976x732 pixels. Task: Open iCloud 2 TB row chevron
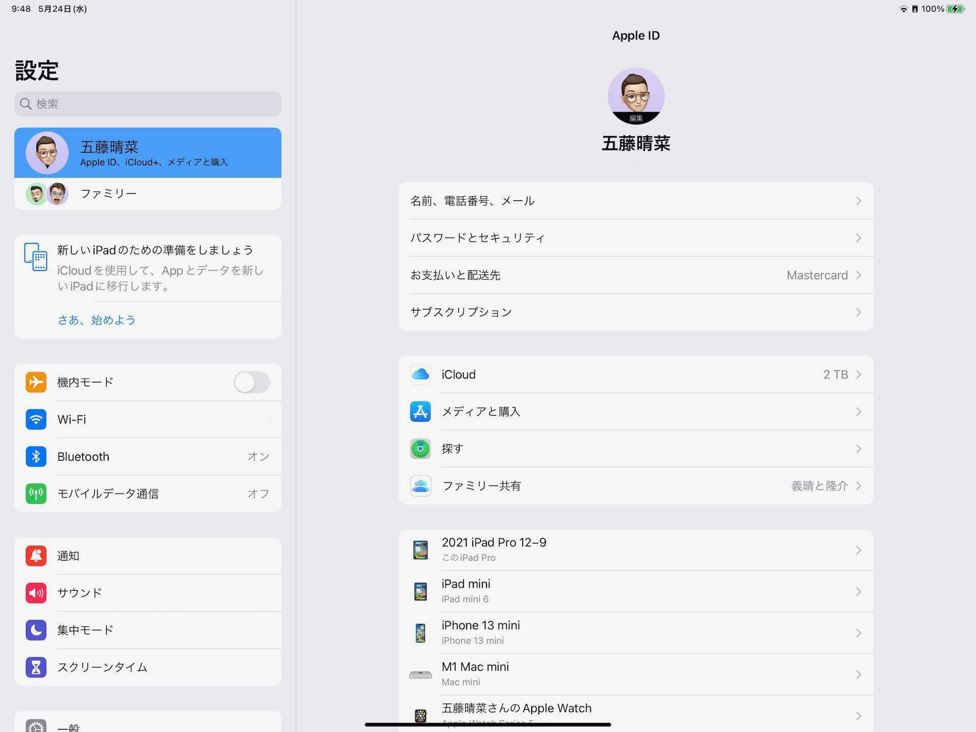858,375
